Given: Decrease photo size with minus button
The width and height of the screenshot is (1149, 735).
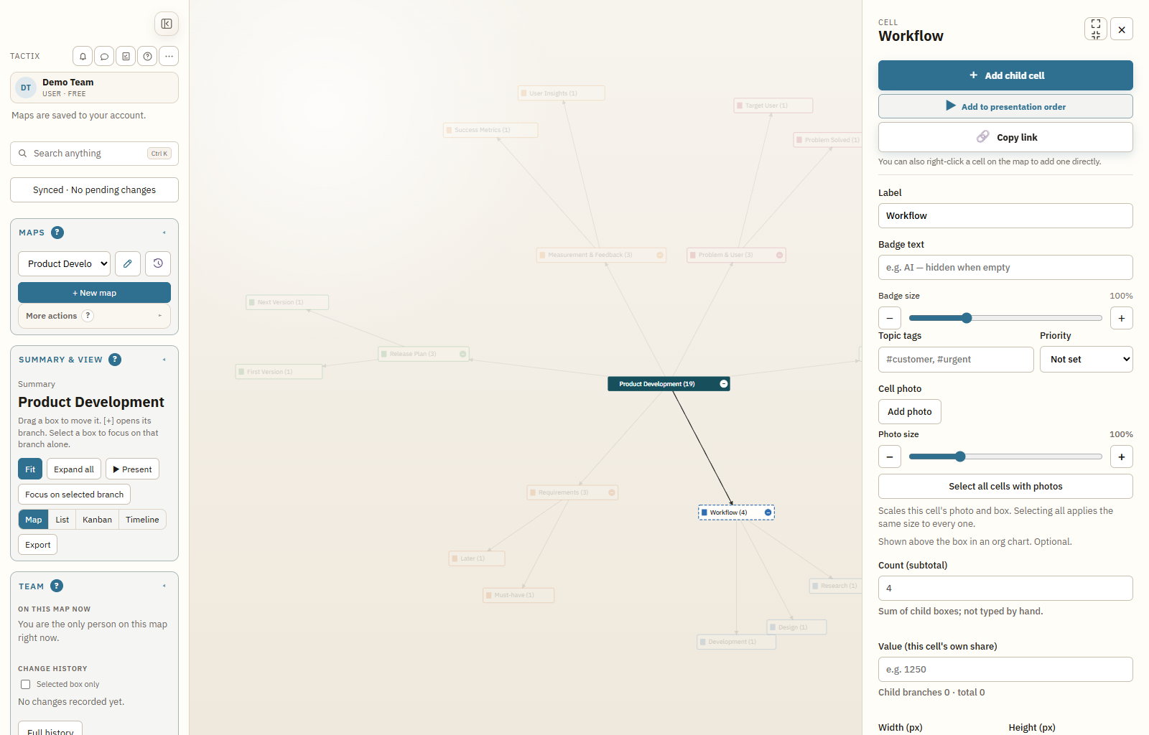Looking at the screenshot, I should (x=890, y=457).
